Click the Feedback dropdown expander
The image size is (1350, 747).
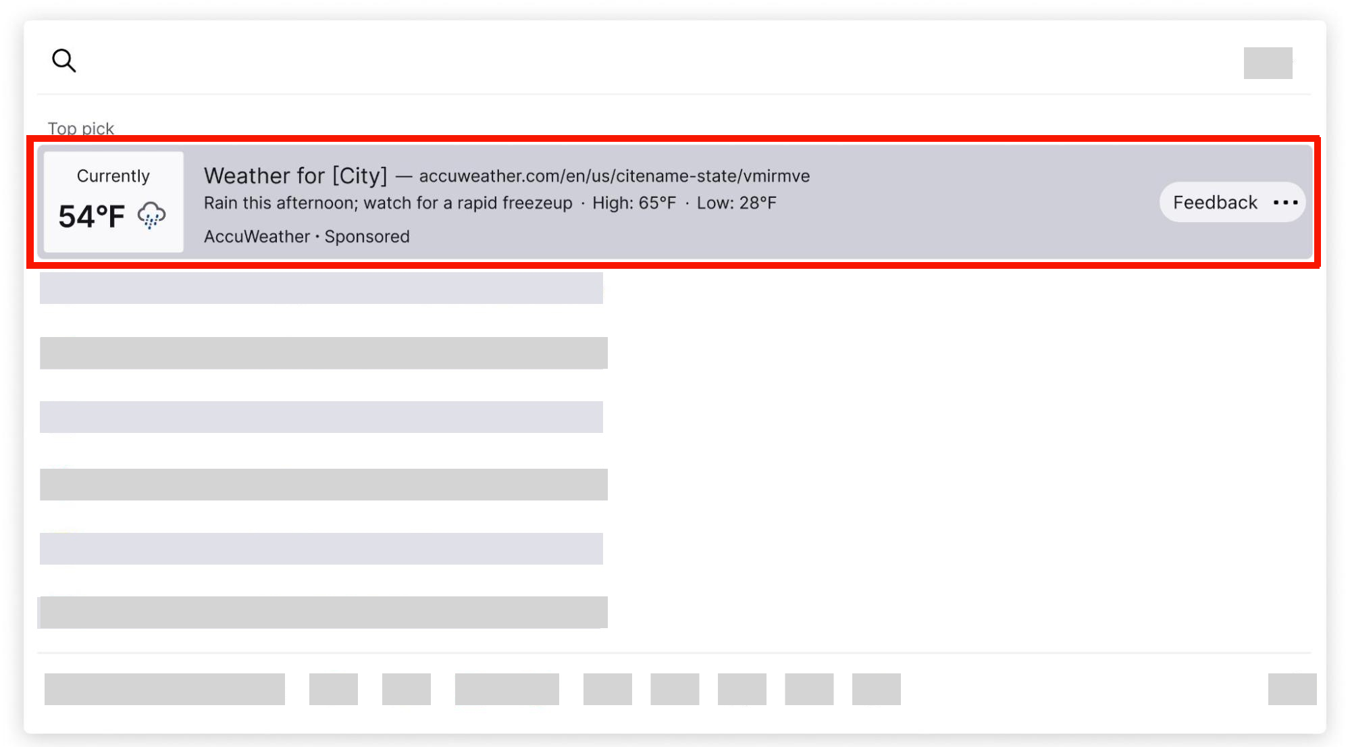1286,201
